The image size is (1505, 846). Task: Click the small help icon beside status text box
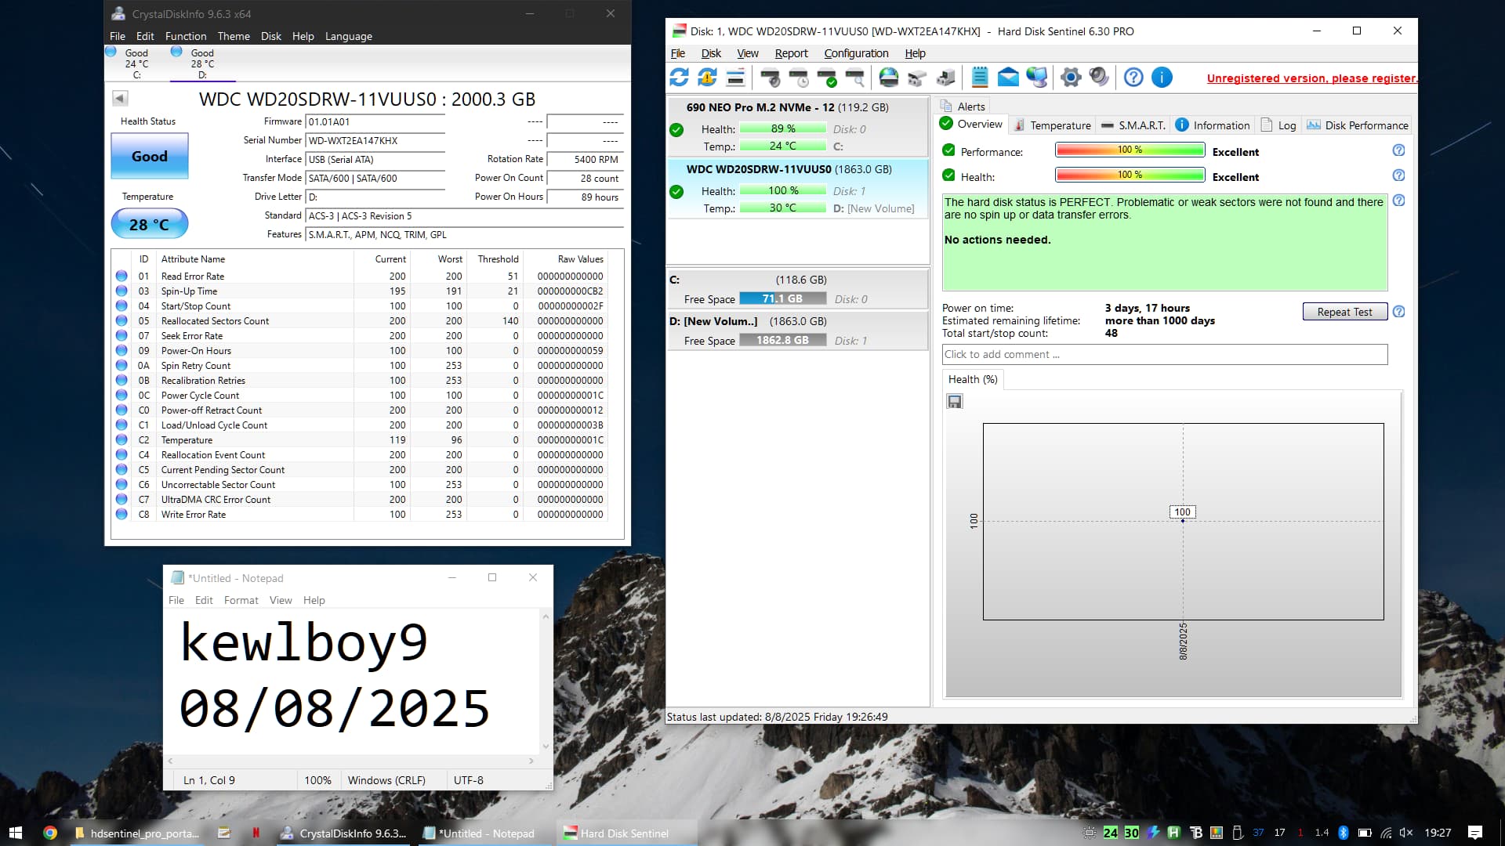(1398, 201)
